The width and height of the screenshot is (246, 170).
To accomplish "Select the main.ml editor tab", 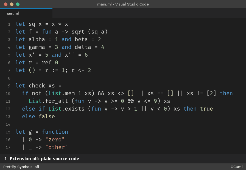I will (26, 13).
